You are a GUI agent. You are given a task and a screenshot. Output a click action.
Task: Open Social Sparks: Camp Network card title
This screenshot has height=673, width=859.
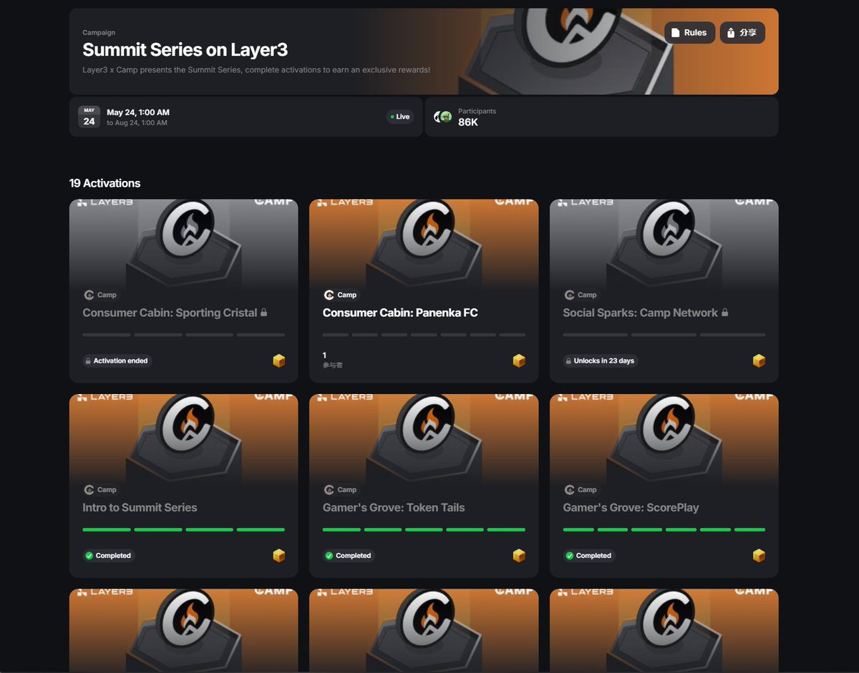[x=640, y=313]
